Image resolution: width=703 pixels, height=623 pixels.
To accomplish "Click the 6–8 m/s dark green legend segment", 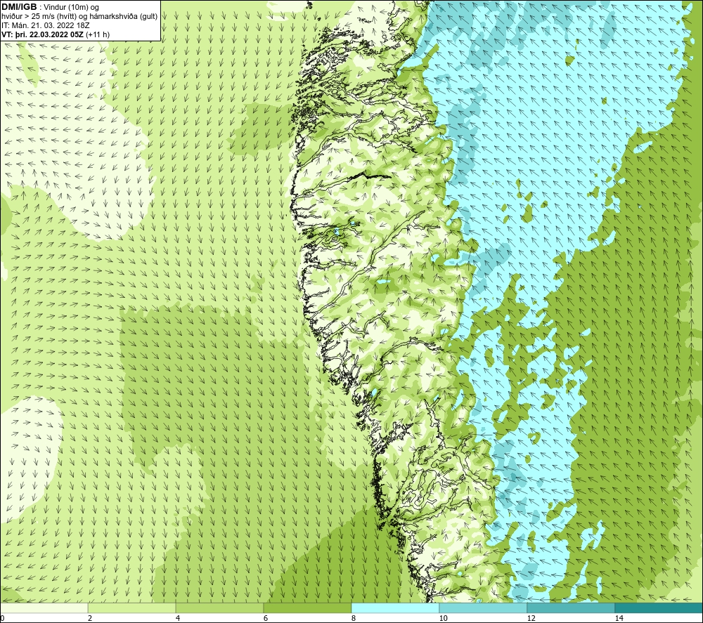I will pyautogui.click(x=308, y=608).
